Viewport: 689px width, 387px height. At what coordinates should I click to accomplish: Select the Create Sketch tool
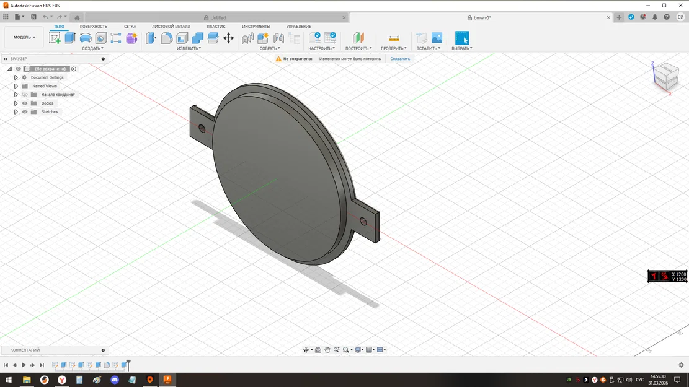(x=55, y=38)
